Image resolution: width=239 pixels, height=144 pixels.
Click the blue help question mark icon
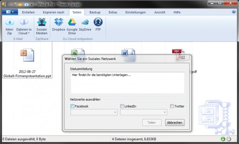[x=234, y=12]
